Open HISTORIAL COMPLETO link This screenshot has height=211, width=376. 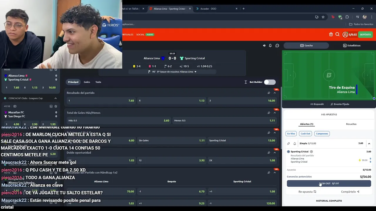[329, 201]
